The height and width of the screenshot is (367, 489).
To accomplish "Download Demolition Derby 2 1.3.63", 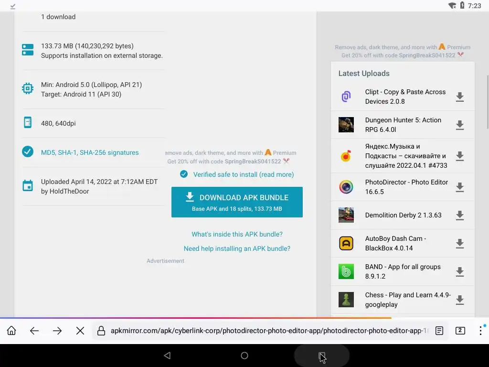I will tap(460, 216).
